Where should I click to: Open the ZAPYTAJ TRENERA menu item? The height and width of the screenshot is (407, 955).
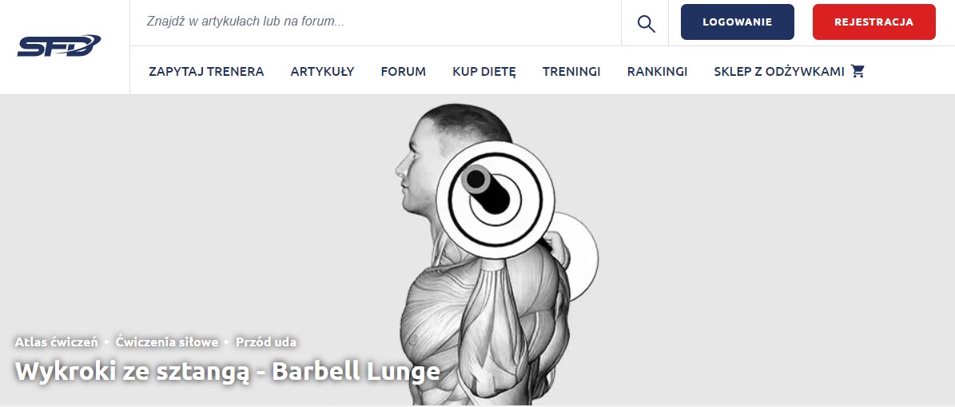[206, 72]
